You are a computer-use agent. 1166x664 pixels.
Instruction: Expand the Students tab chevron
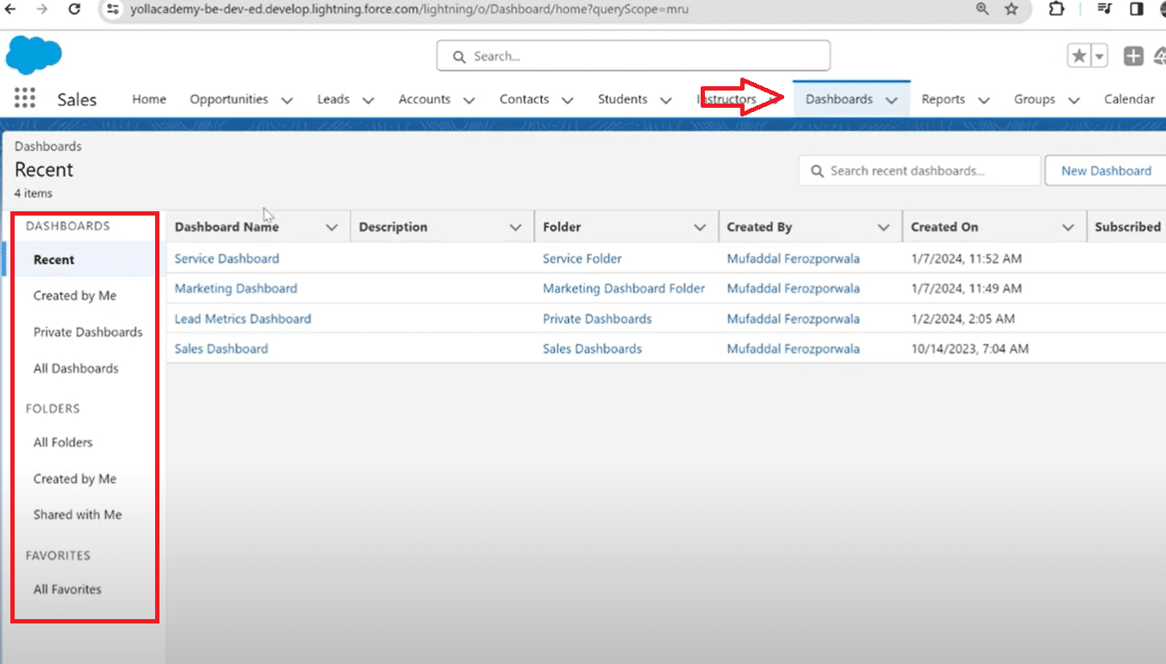[665, 100]
